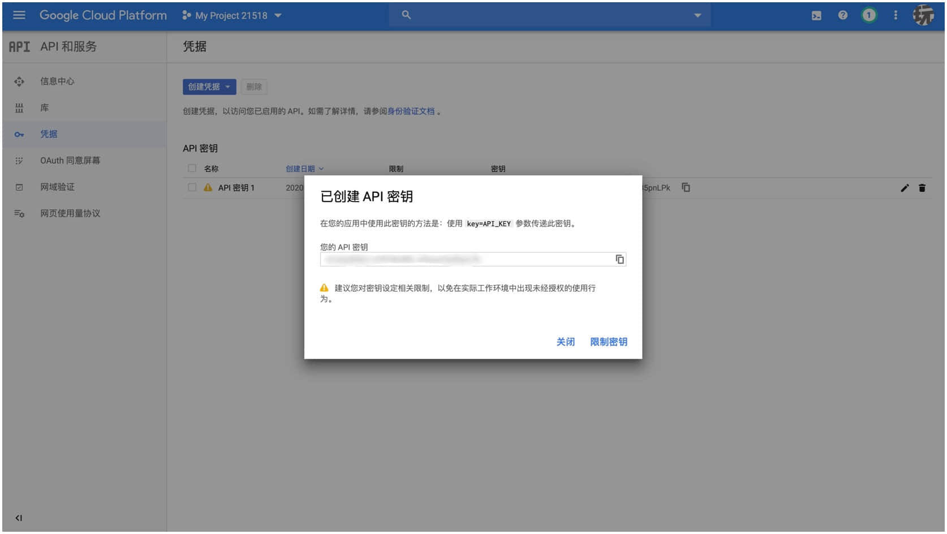947x534 pixels.
Task: Open 网页使用量协议 in sidebar
Action: (x=70, y=213)
